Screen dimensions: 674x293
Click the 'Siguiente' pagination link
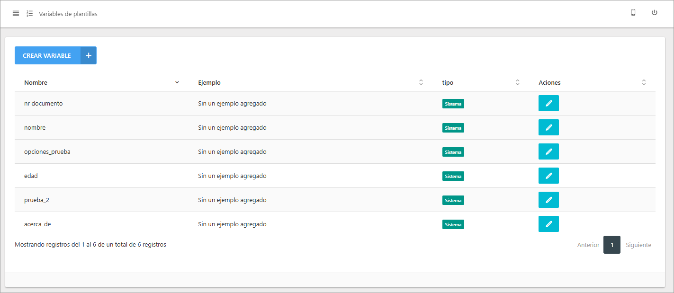point(638,245)
